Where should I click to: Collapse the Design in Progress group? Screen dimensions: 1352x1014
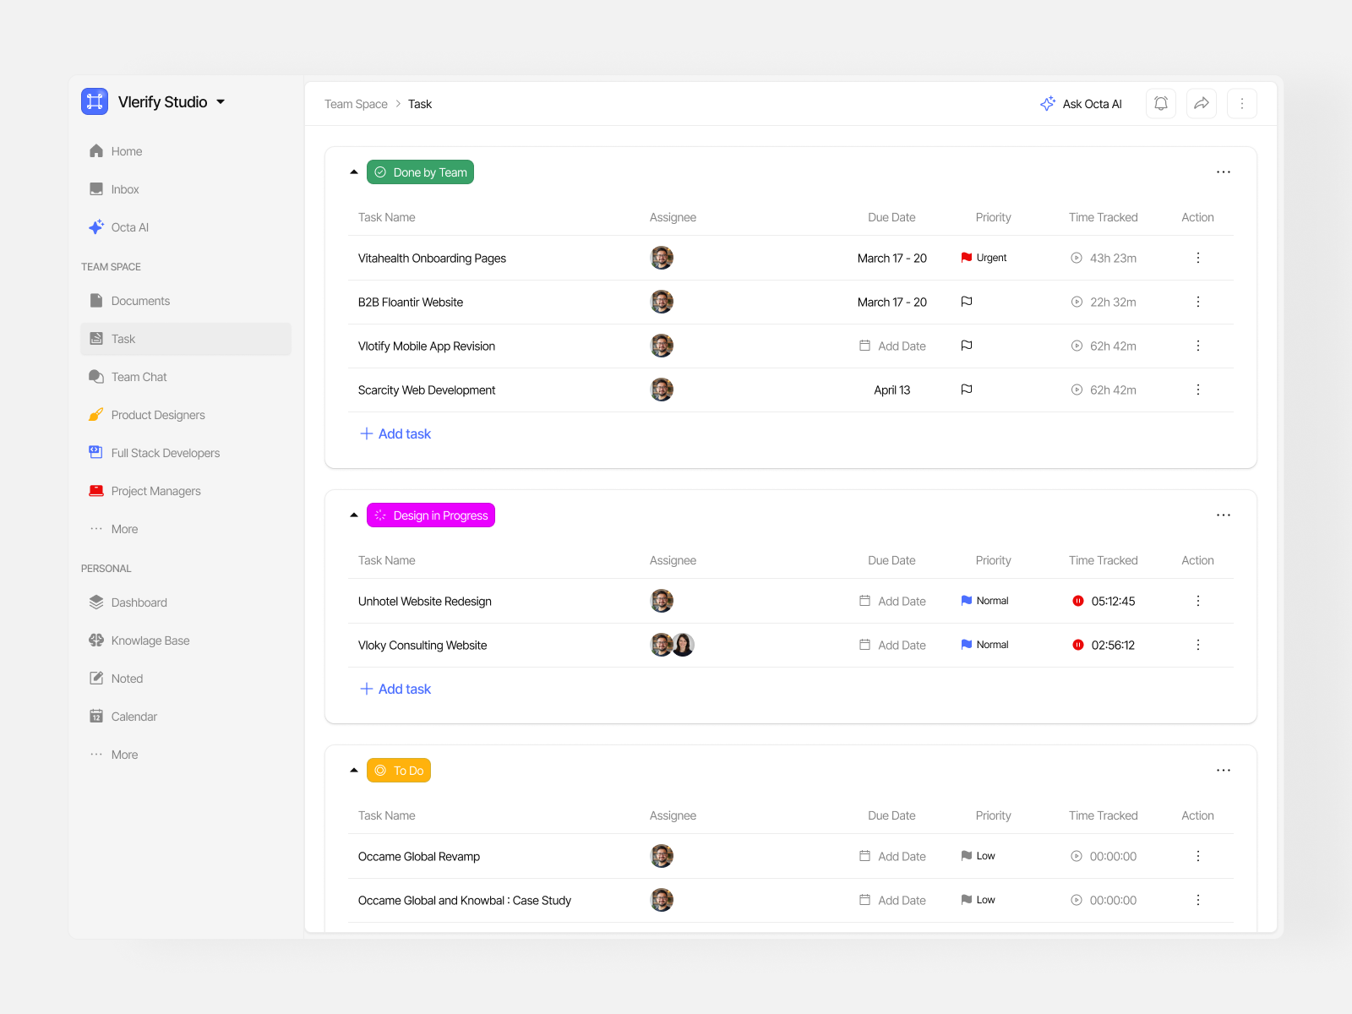coord(353,514)
